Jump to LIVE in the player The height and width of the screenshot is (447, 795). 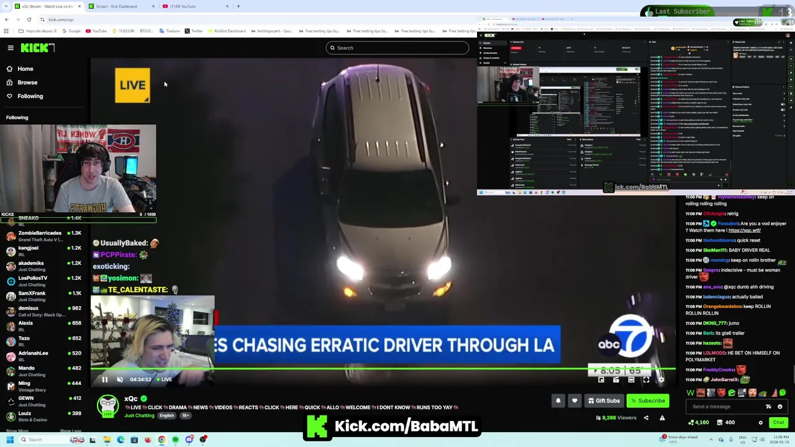(165, 379)
